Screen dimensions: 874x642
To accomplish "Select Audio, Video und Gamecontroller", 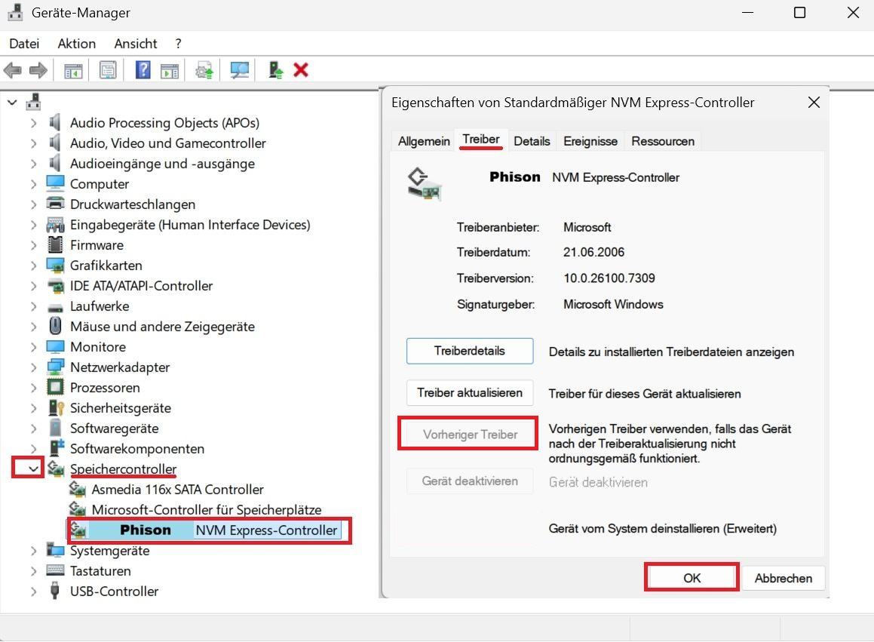I will [x=167, y=143].
